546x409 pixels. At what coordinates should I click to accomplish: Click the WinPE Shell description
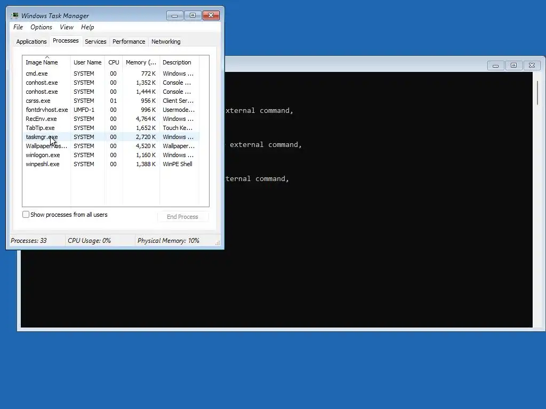[x=177, y=164]
